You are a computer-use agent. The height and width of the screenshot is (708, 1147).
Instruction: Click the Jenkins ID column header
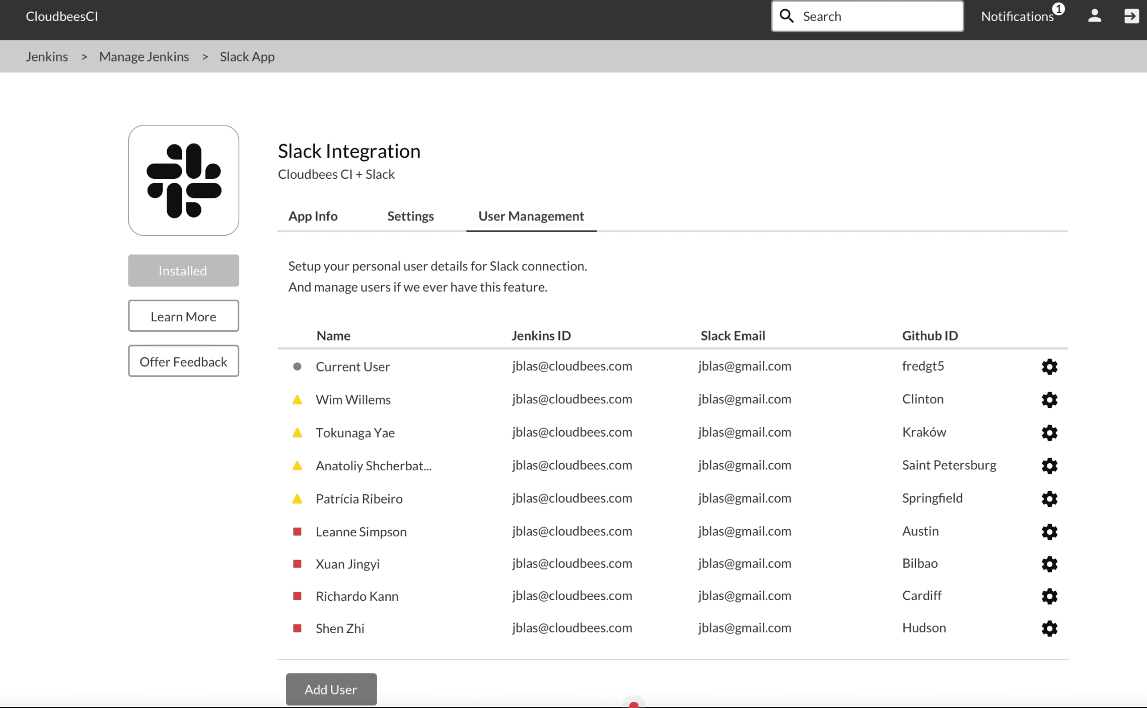pos(541,335)
